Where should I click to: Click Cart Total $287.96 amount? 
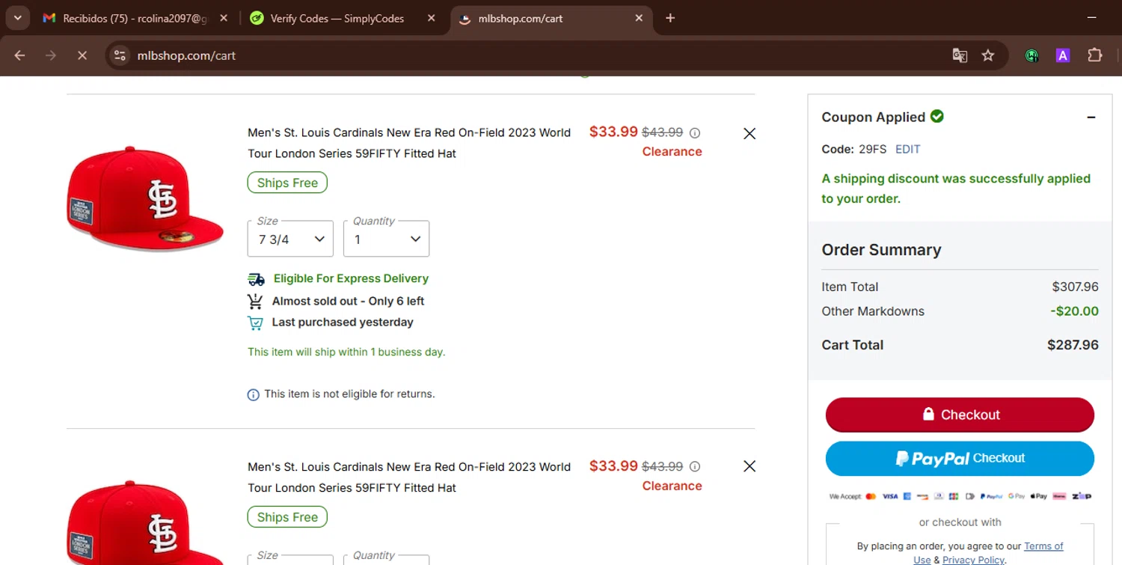tap(1073, 345)
